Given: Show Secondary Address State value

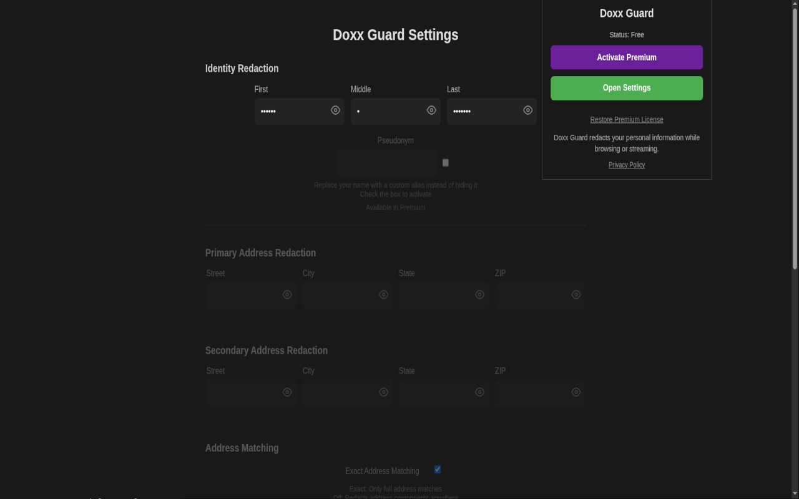Looking at the screenshot, I should pyautogui.click(x=479, y=392).
